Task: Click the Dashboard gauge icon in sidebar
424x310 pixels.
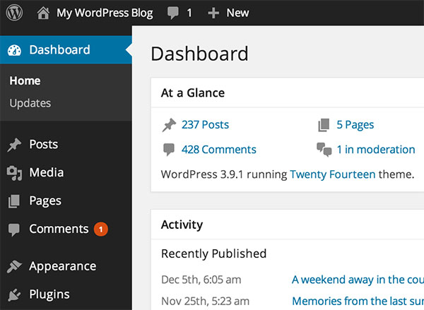Action: pos(14,50)
